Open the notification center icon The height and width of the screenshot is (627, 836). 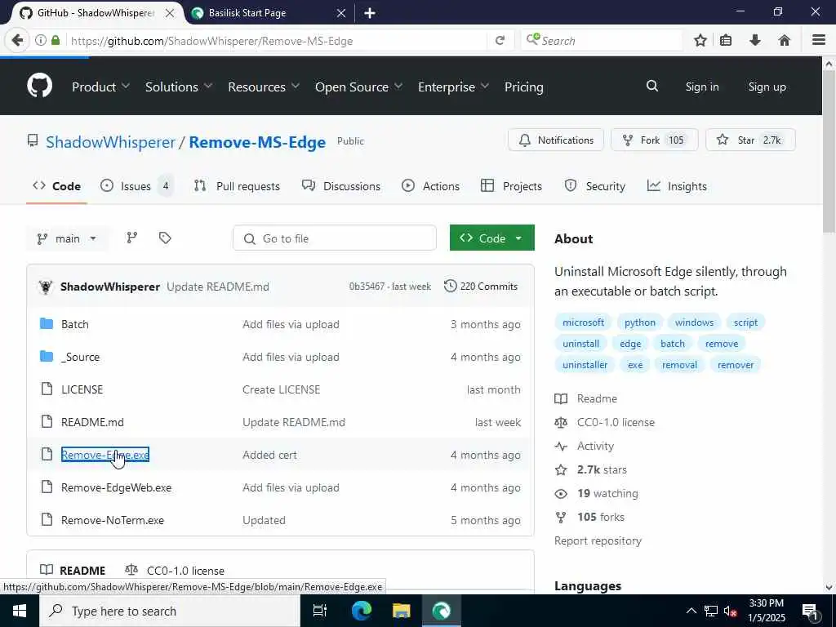tap(811, 611)
